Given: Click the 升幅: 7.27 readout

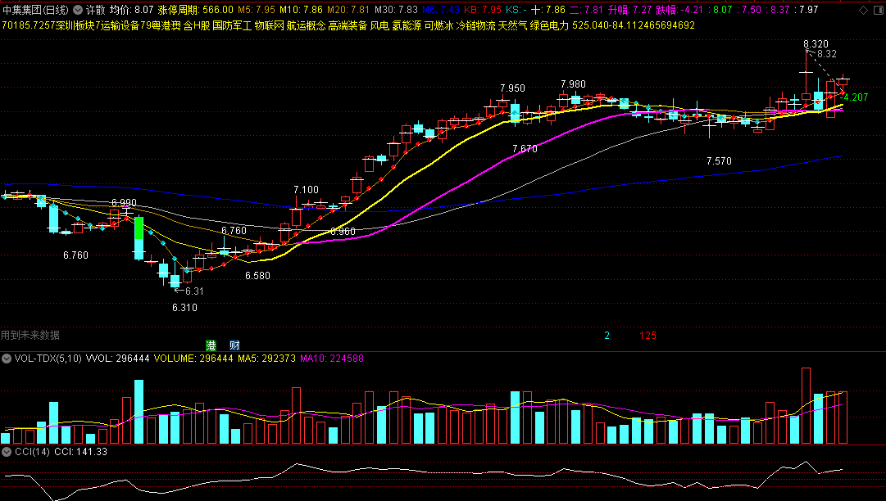Looking at the screenshot, I should [630, 10].
